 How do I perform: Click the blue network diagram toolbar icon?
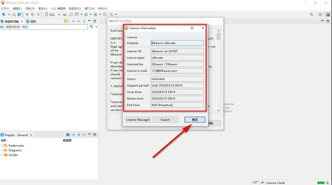(x=86, y=15)
